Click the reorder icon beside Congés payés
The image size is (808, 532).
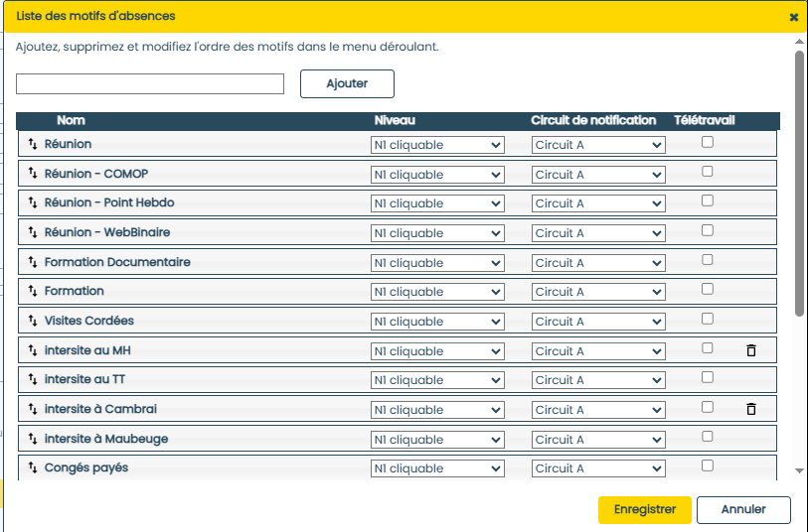tap(32, 468)
